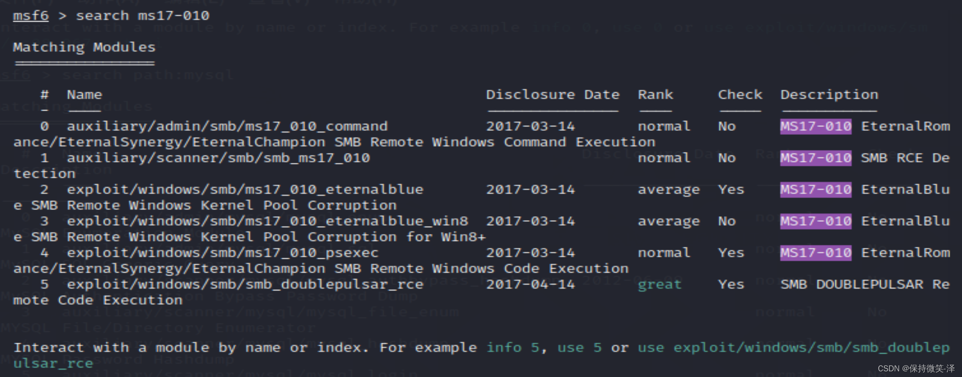Click rank 'average' in eternalblue_win8 row
The image size is (962, 377).
668,221
